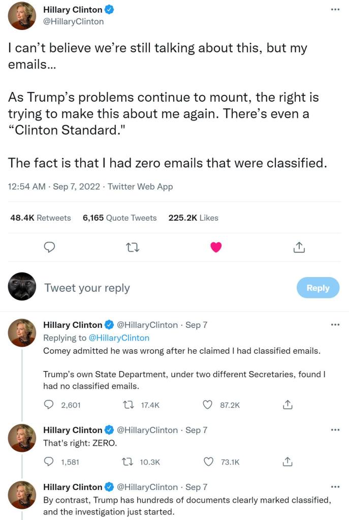
Task: Click the blue Reply button
Action: tap(318, 288)
